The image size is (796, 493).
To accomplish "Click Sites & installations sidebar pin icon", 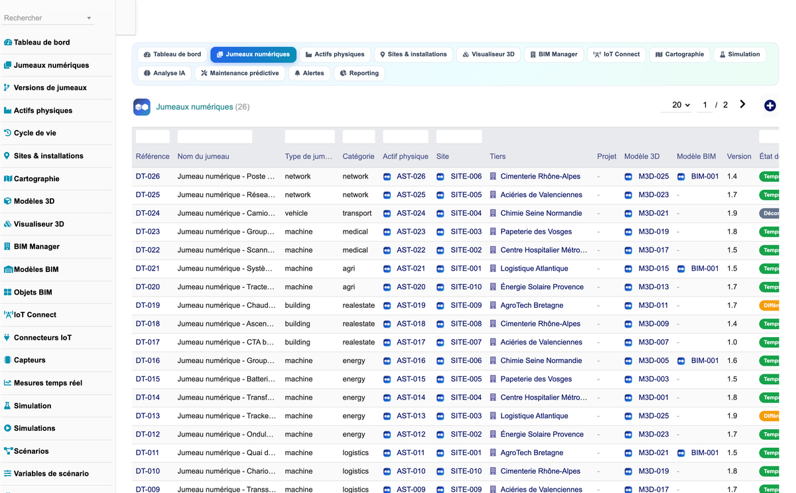I will click(x=8, y=156).
